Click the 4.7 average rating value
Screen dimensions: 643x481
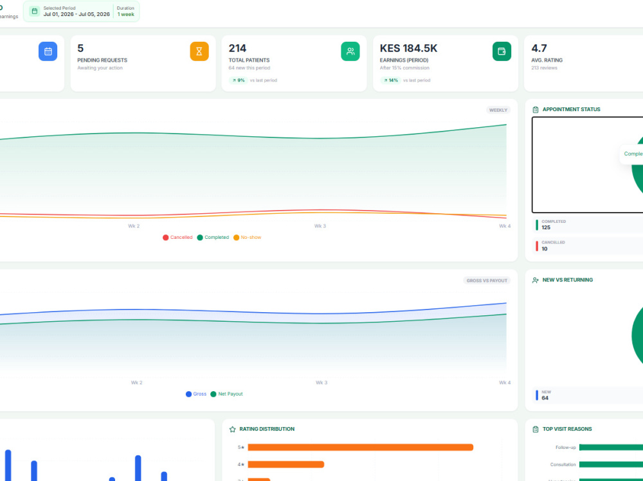click(539, 48)
